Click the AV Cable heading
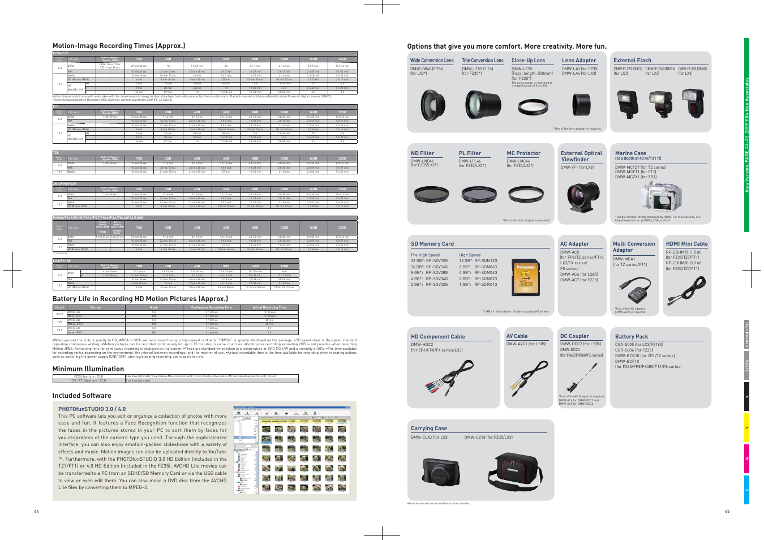The width and height of the screenshot is (764, 540). (x=517, y=336)
